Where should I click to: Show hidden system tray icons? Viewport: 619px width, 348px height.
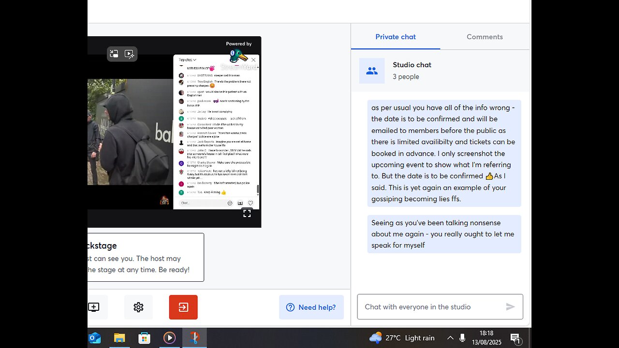pyautogui.click(x=450, y=338)
